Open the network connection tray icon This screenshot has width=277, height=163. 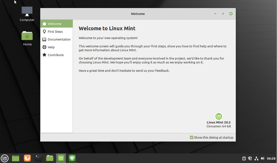click(256, 158)
